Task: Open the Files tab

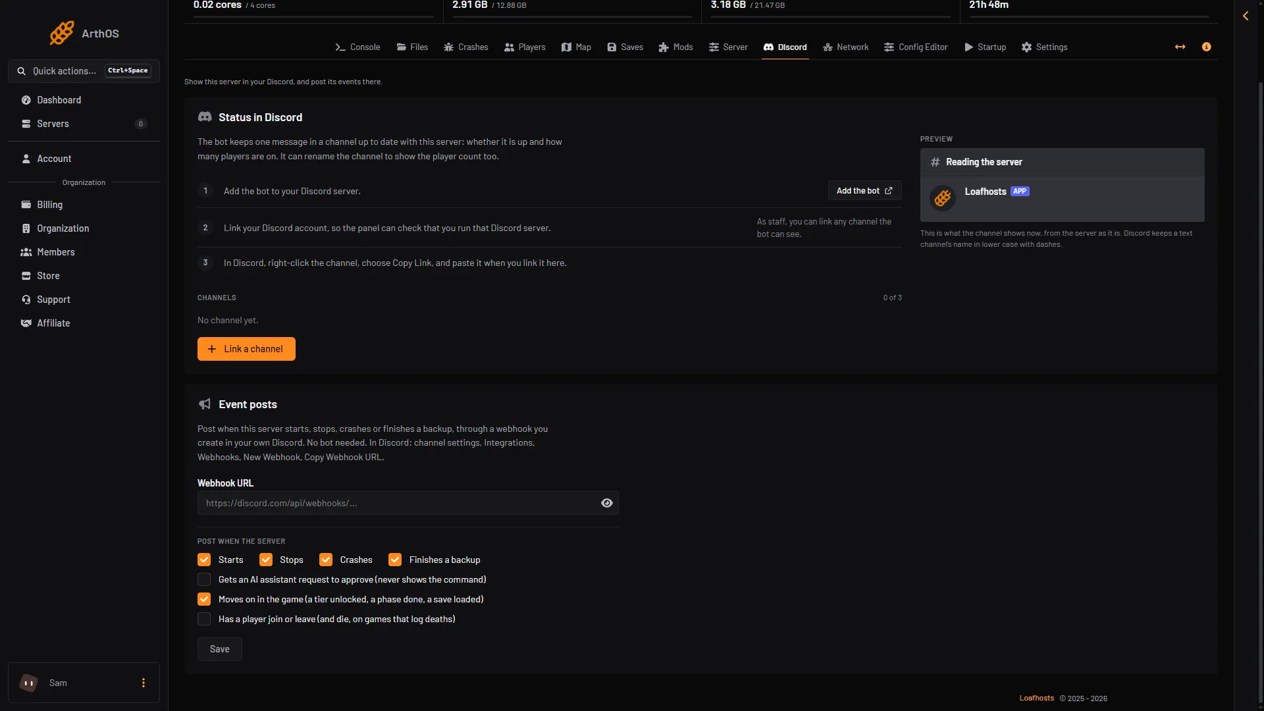Action: pos(412,47)
